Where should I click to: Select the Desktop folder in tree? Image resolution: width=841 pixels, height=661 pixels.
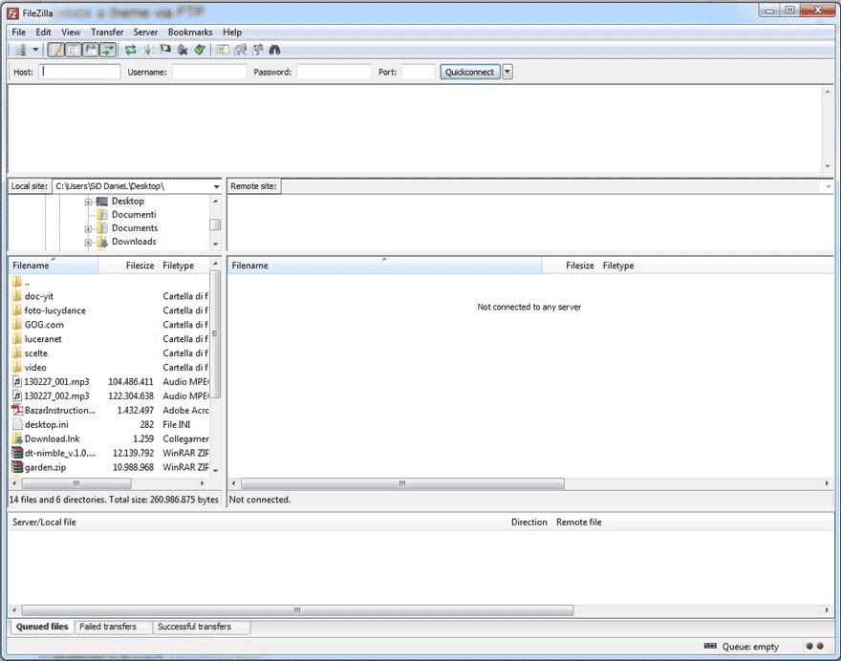pos(128,201)
